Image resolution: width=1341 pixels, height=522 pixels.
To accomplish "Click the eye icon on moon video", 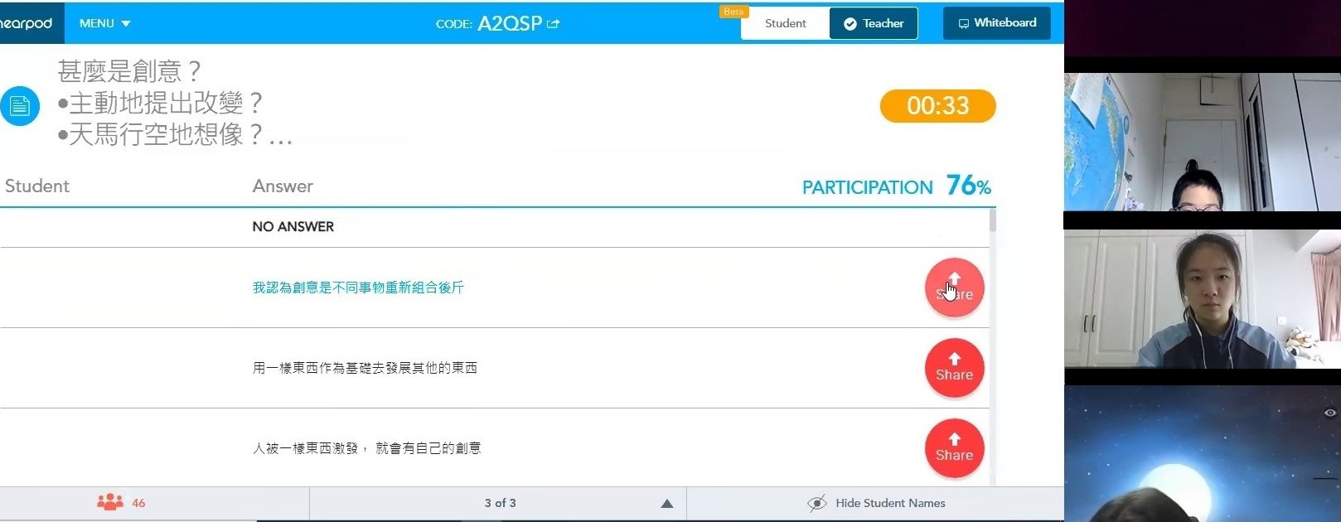I will click(x=1329, y=413).
